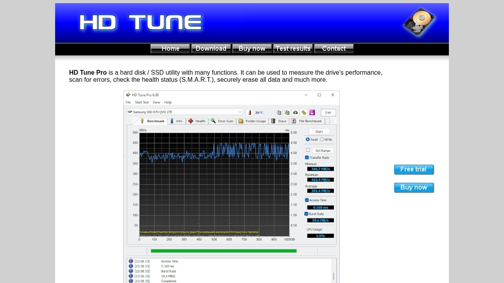The height and width of the screenshot is (283, 504).
Task: Click the Set Range button
Action: point(323,151)
